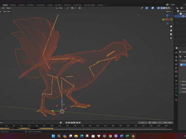Open the Scene properties tab
186x139 pixels.
176,68
